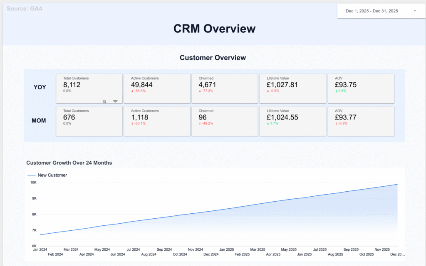Select the YOY AOV value £93.75
The height and width of the screenshot is (266, 426).
(x=346, y=85)
